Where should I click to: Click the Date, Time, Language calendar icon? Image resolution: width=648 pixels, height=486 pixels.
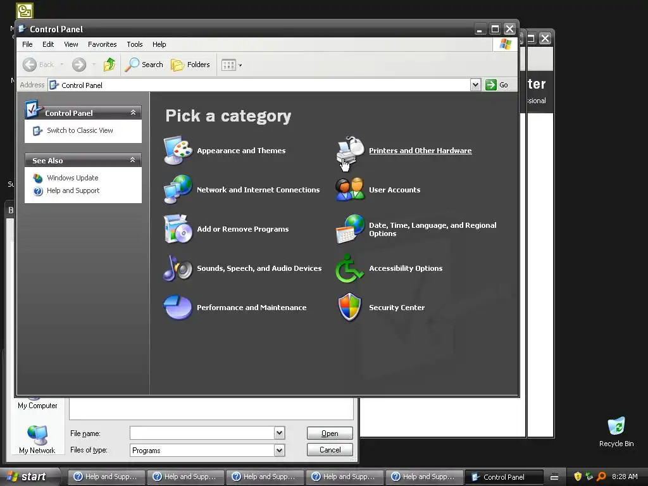pos(351,229)
